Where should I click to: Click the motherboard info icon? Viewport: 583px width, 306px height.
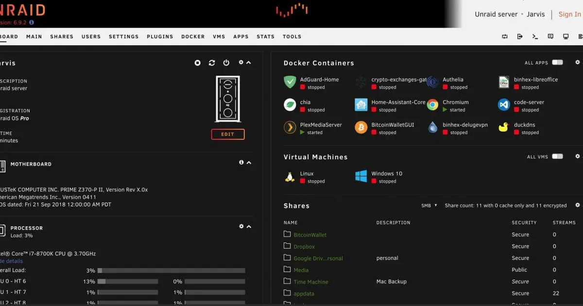(x=241, y=162)
